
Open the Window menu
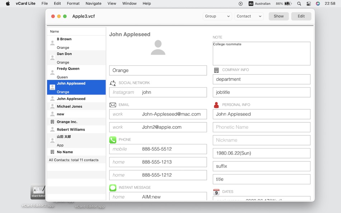click(129, 4)
